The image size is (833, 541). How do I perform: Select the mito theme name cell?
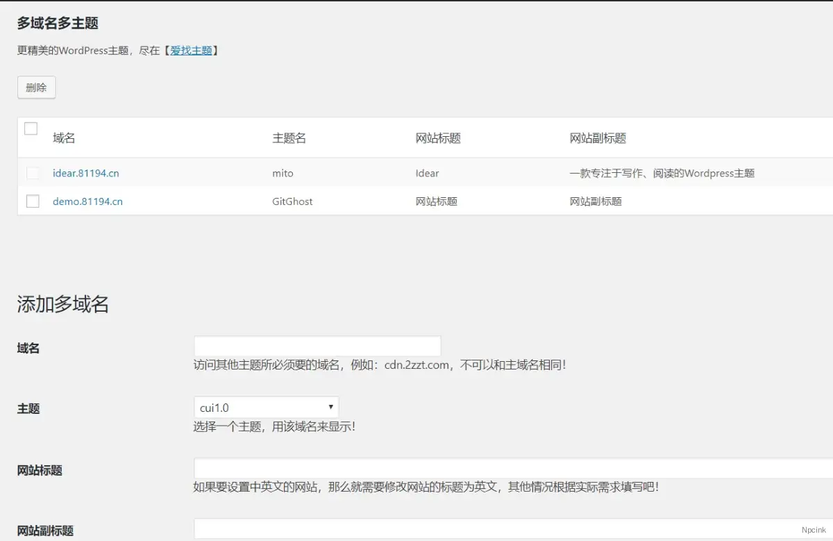[283, 174]
